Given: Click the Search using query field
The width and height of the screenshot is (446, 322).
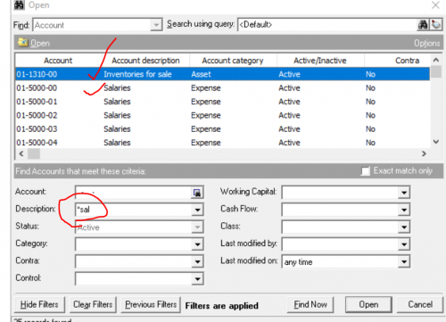Looking at the screenshot, I should (327, 25).
